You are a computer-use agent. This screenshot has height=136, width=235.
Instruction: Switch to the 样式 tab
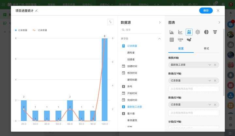click(206, 48)
